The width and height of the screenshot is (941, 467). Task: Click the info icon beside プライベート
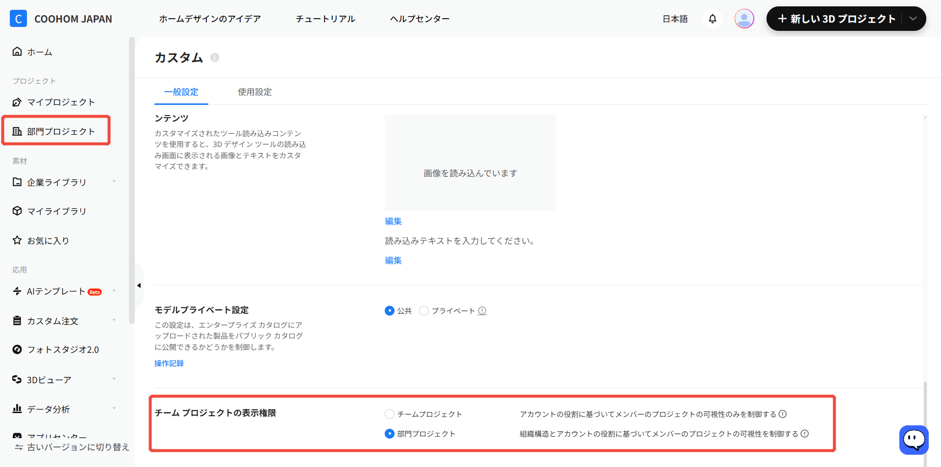tap(482, 311)
